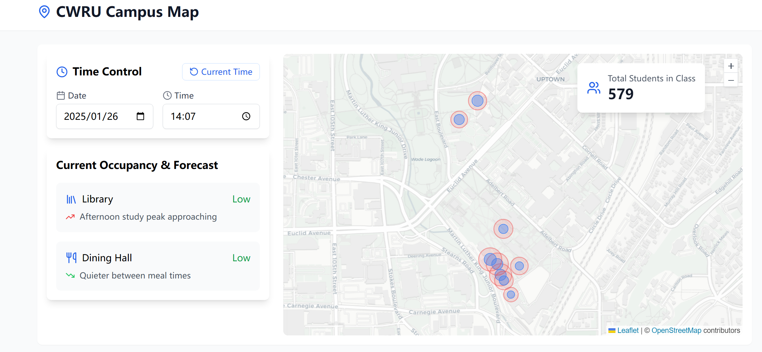
Task: Select the southernmost map marker near Carnegie Avenue
Action: (510, 294)
